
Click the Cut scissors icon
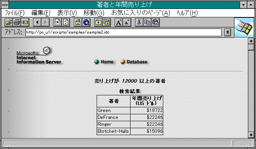[x=139, y=22]
